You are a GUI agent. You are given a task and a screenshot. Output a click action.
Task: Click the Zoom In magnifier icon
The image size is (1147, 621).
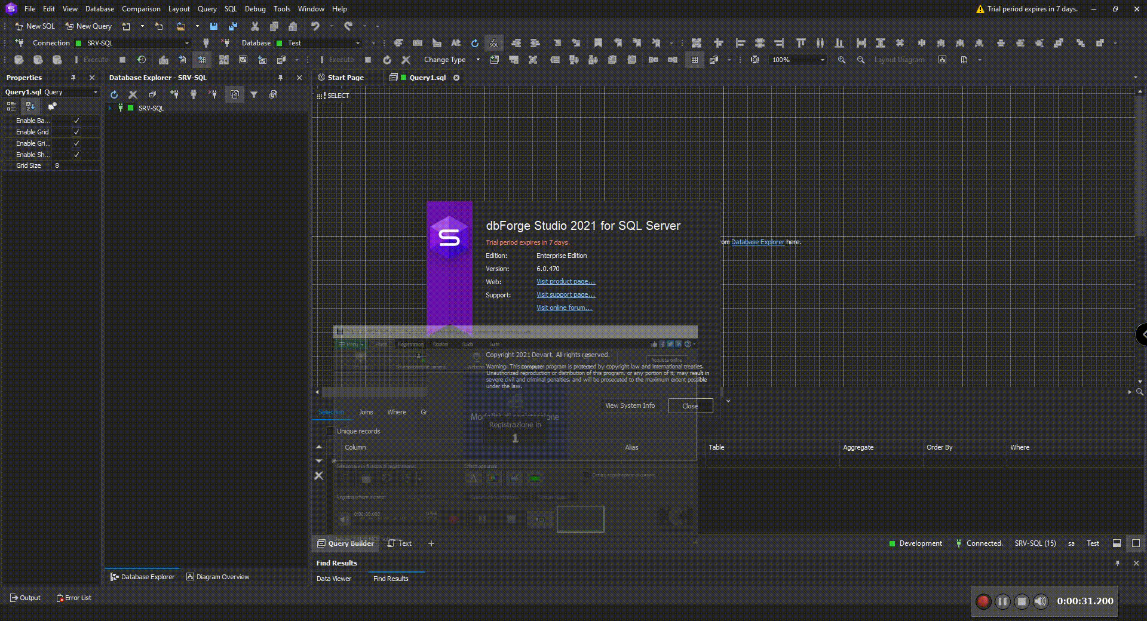pos(841,60)
